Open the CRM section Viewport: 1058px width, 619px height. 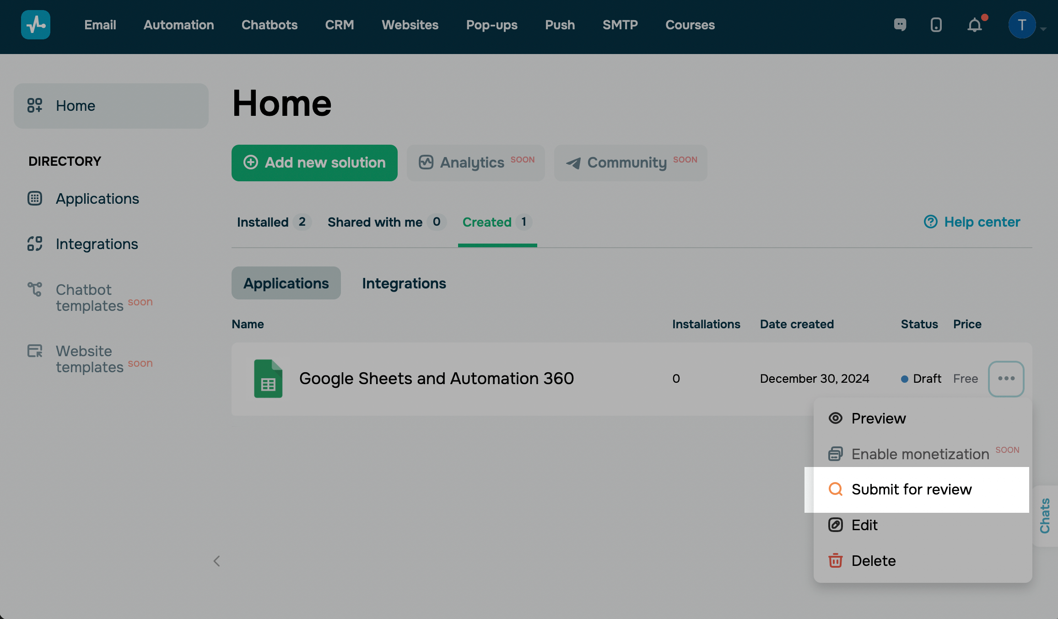tap(340, 25)
